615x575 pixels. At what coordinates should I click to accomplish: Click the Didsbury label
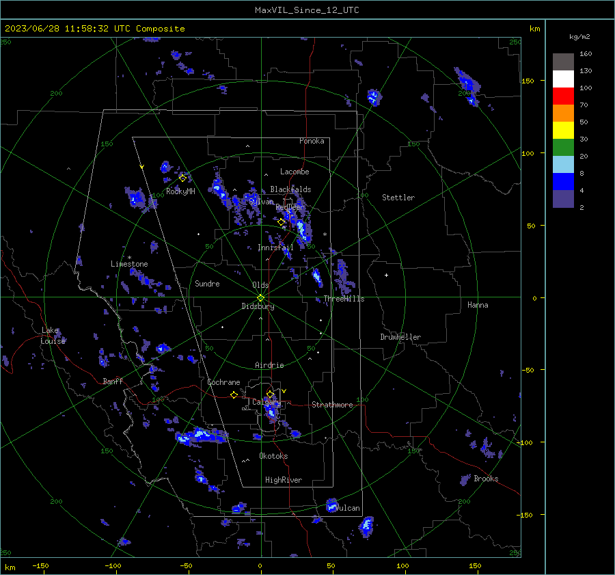pyautogui.click(x=258, y=306)
